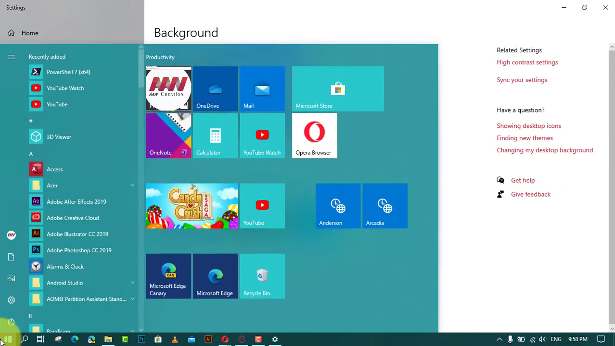Expand the Start menu hamburger

(x=11, y=57)
